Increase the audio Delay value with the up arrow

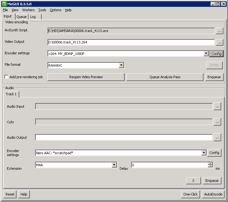(x=210, y=164)
